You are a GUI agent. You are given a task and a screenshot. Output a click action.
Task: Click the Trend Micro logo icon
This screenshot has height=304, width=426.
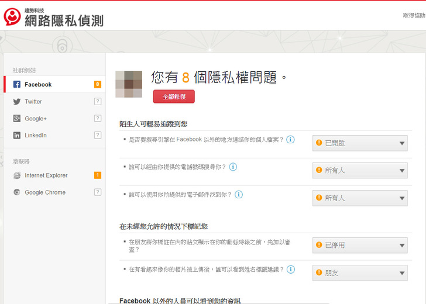pos(12,16)
